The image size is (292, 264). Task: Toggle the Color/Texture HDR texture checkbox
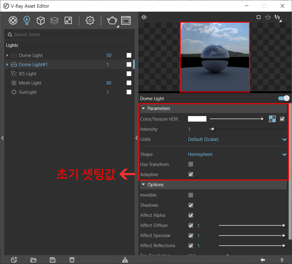point(282,119)
